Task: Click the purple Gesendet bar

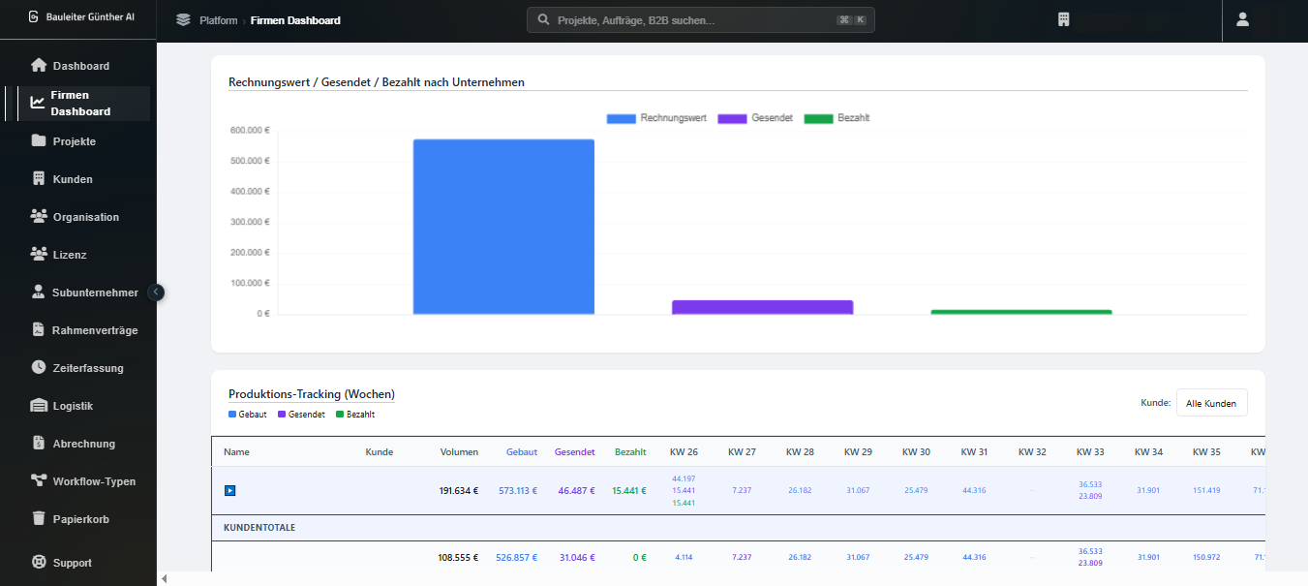Action: coord(762,307)
